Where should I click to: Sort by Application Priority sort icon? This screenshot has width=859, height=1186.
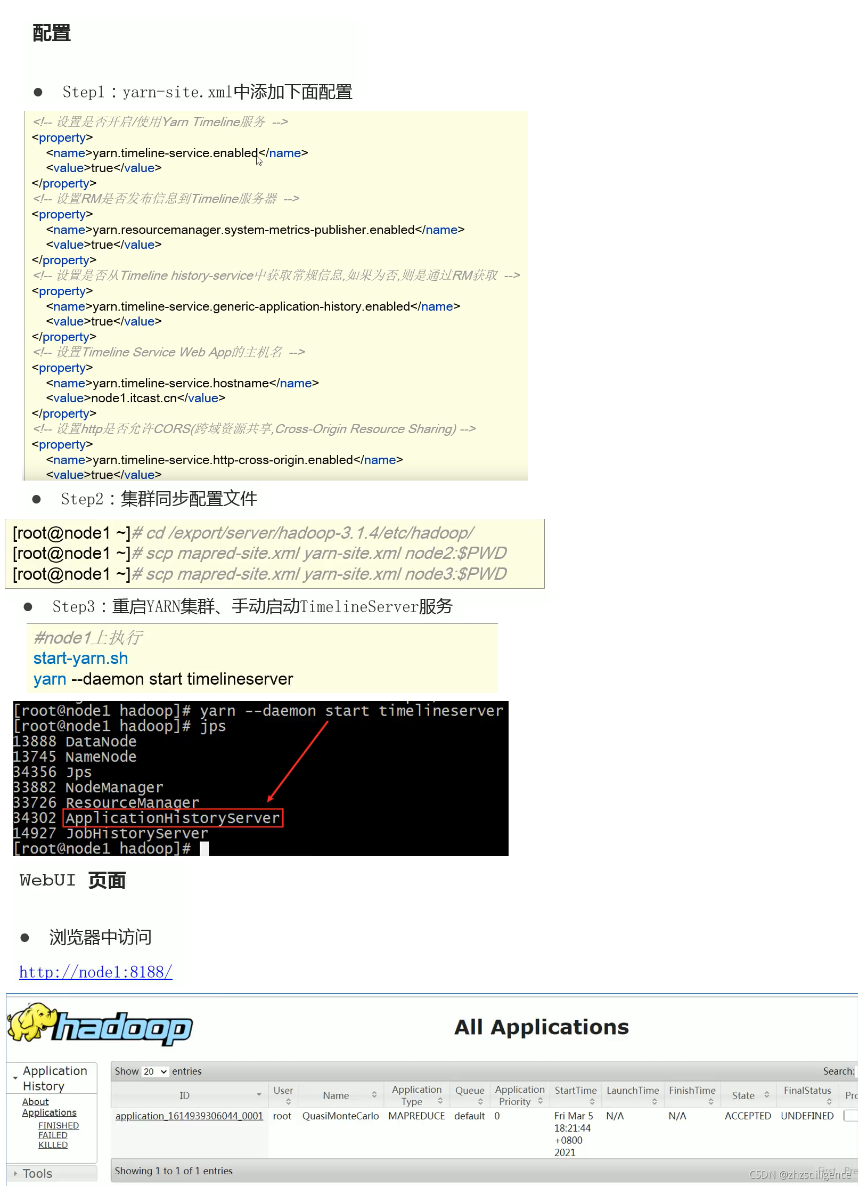tap(540, 1101)
